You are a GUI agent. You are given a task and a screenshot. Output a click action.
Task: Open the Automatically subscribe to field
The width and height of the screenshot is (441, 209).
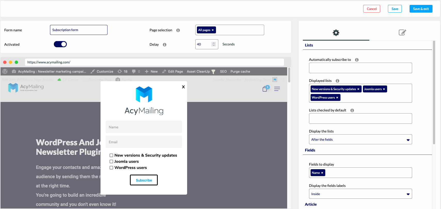(x=360, y=68)
